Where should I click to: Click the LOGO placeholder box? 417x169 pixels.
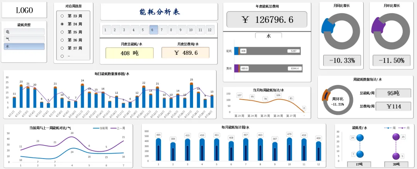pyautogui.click(x=24, y=10)
